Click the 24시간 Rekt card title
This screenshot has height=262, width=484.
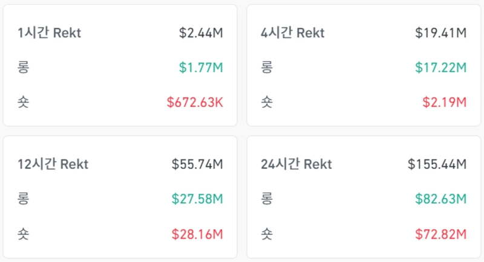point(296,164)
